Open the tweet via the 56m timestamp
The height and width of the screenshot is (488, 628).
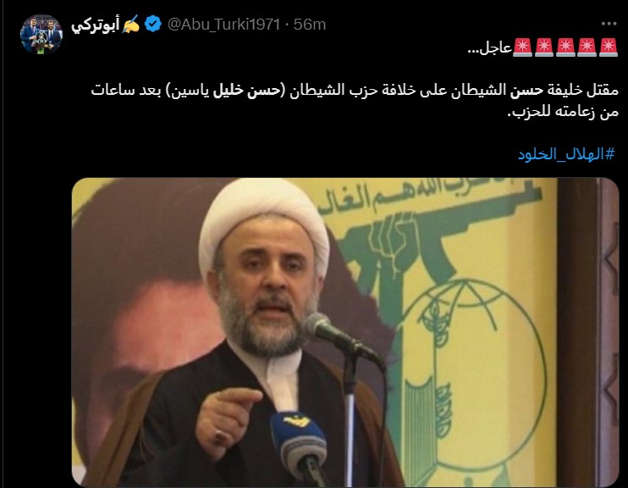tap(310, 25)
